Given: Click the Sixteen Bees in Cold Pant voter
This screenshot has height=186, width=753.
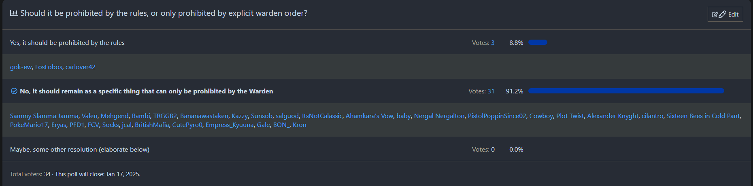Looking at the screenshot, I should click(703, 116).
